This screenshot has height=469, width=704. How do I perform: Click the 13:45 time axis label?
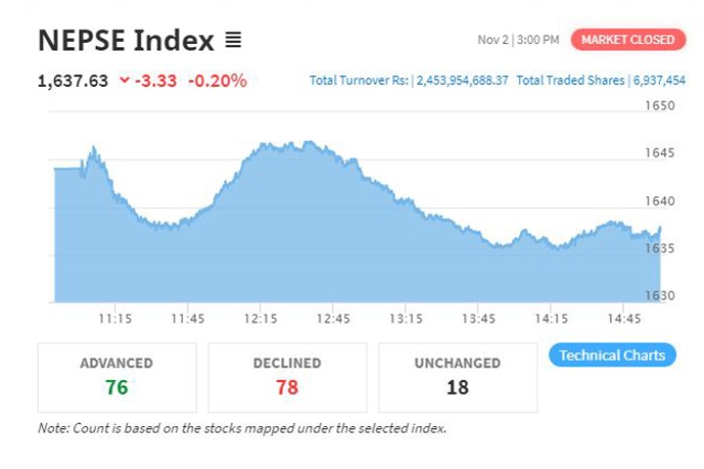click(478, 319)
